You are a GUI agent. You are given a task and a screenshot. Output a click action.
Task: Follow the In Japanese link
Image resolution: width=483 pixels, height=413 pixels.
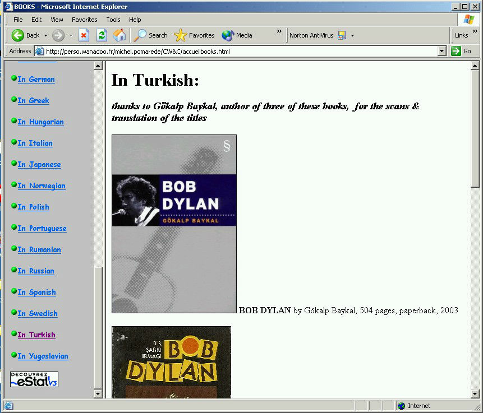pos(39,165)
